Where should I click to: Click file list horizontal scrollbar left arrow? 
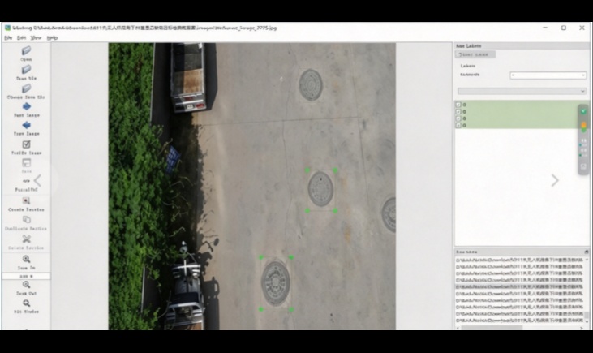coord(458,328)
